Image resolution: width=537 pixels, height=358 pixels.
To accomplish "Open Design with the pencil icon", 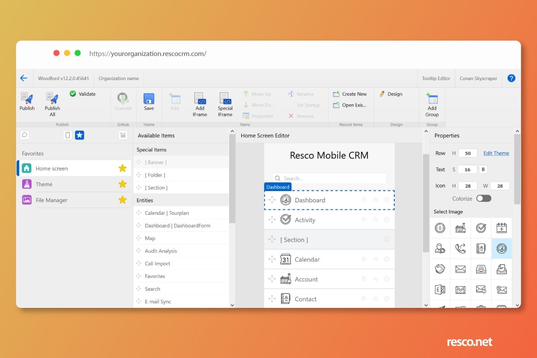I will pyautogui.click(x=391, y=94).
